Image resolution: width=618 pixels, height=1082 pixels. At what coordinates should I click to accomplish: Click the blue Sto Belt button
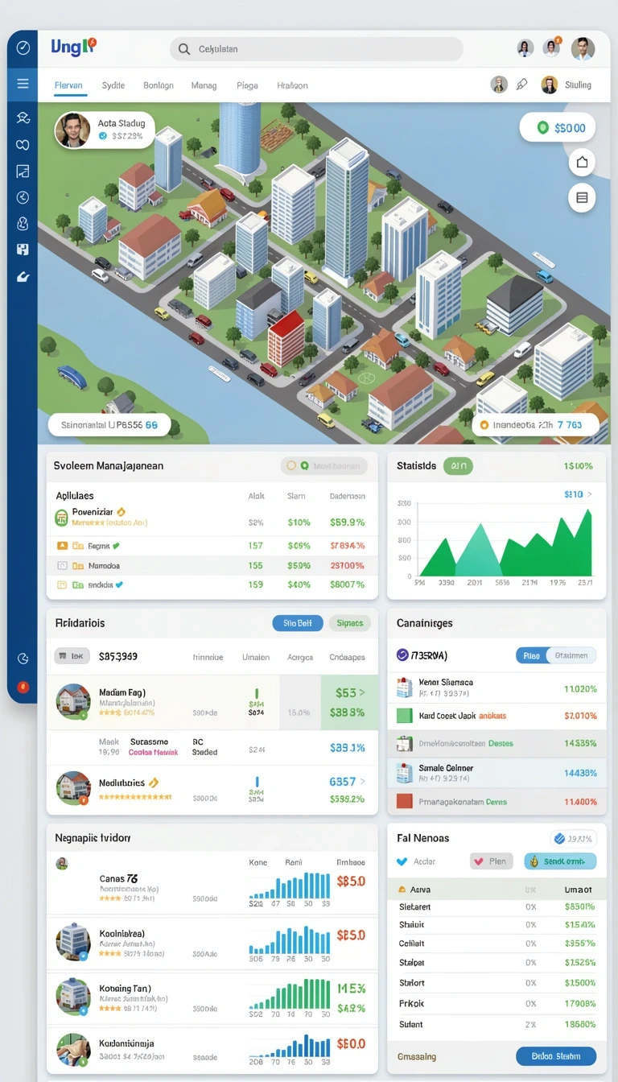point(298,623)
